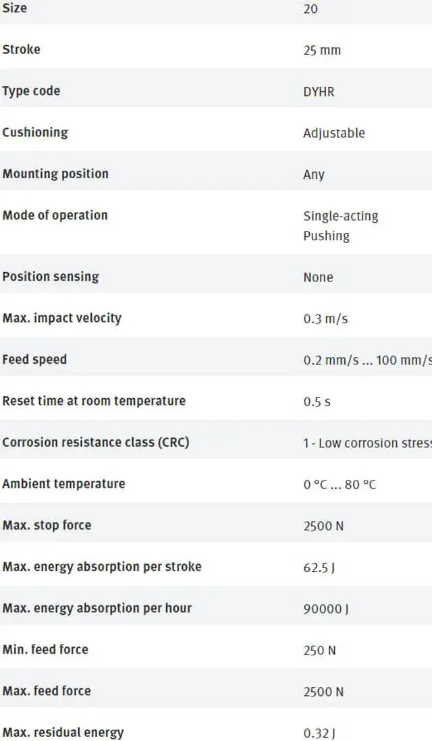Image resolution: width=432 pixels, height=741 pixels.
Task: Click Corrosion resistance class (CRC) label
Action: [96, 443]
